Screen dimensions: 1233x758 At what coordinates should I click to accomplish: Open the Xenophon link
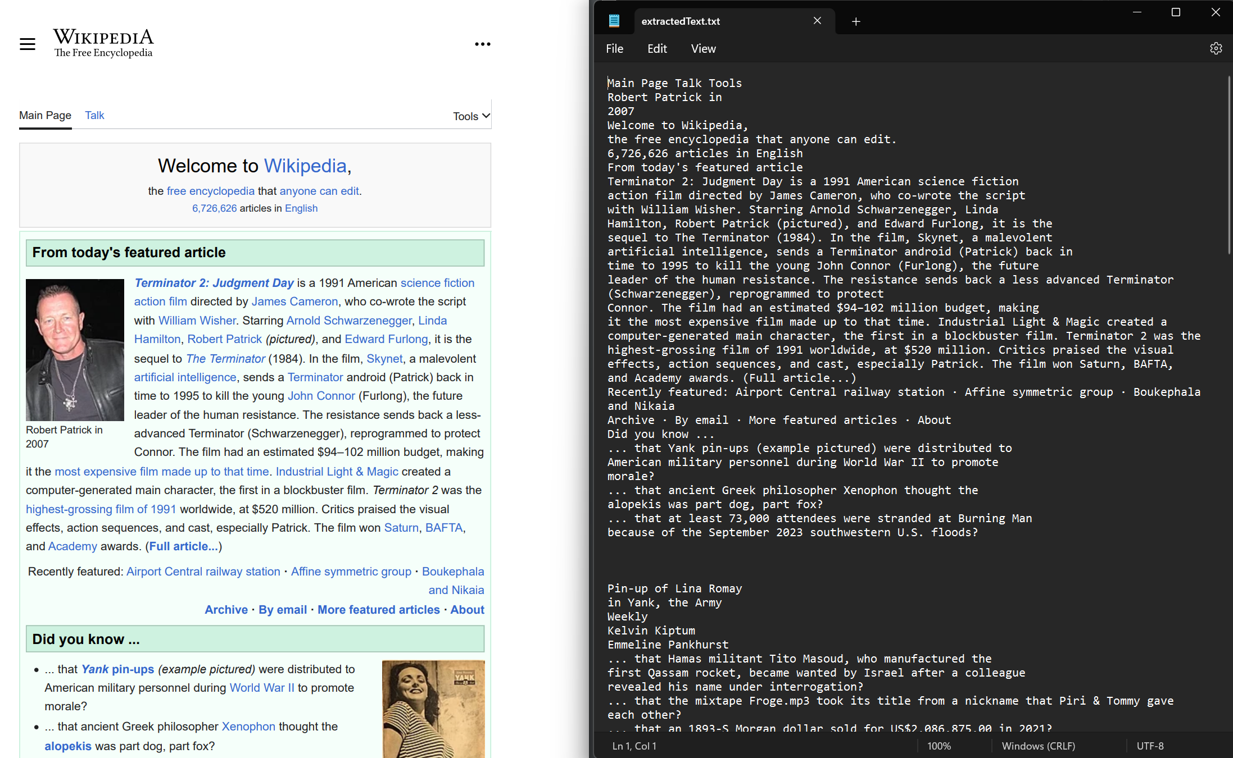tap(248, 727)
